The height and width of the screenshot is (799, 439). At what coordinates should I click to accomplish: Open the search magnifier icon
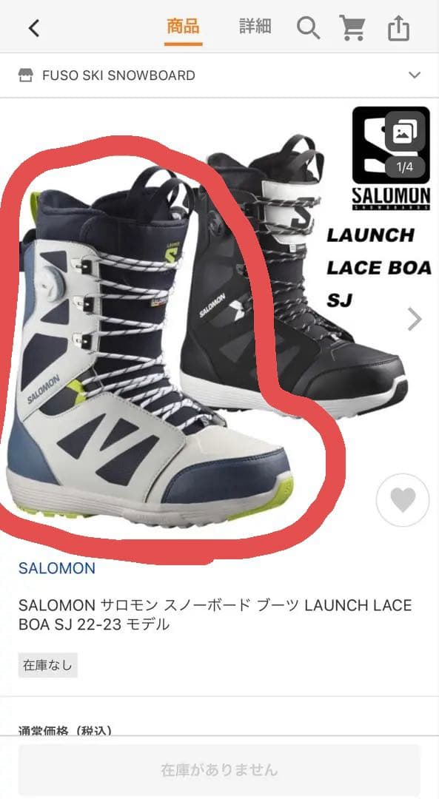tap(308, 27)
